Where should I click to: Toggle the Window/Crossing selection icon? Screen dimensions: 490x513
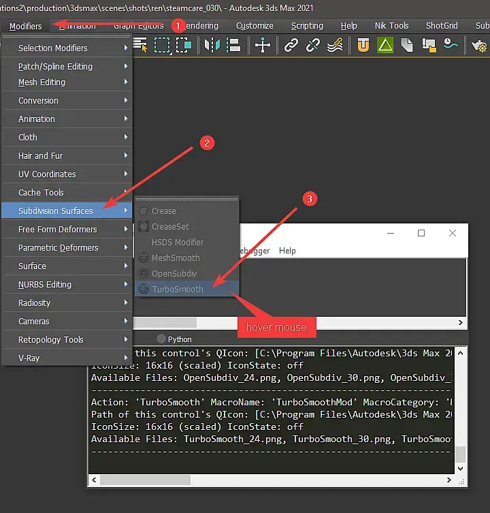pos(184,46)
